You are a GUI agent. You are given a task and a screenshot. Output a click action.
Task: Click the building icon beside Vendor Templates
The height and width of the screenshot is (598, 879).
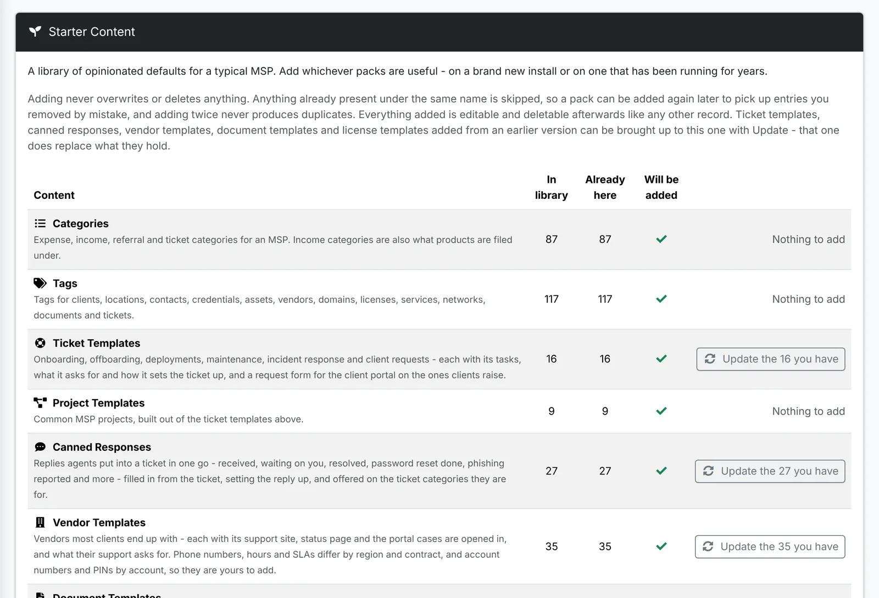pos(40,522)
